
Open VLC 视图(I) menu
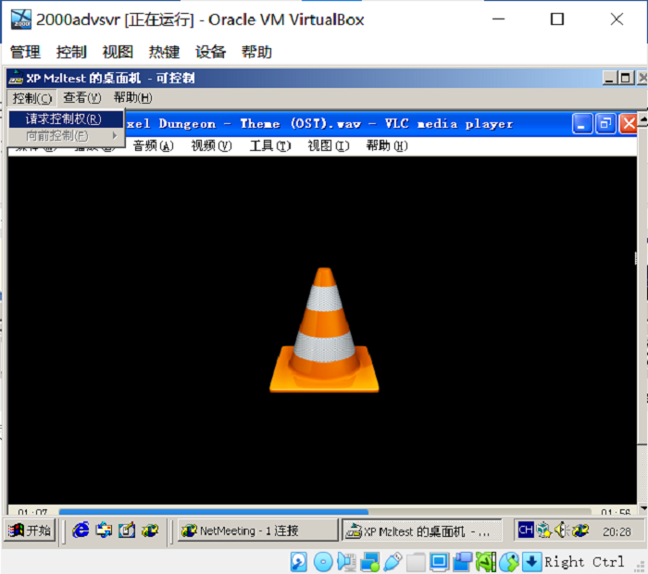pyautogui.click(x=329, y=146)
